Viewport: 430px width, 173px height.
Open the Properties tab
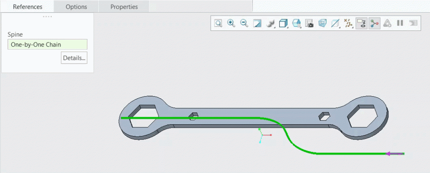click(124, 7)
